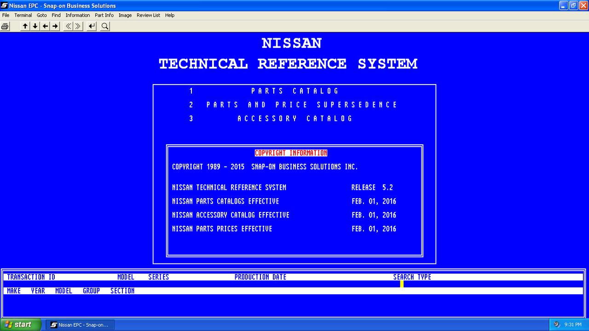The width and height of the screenshot is (589, 331).
Task: Click the left arrow toolbar button
Action: pyautogui.click(x=45, y=26)
